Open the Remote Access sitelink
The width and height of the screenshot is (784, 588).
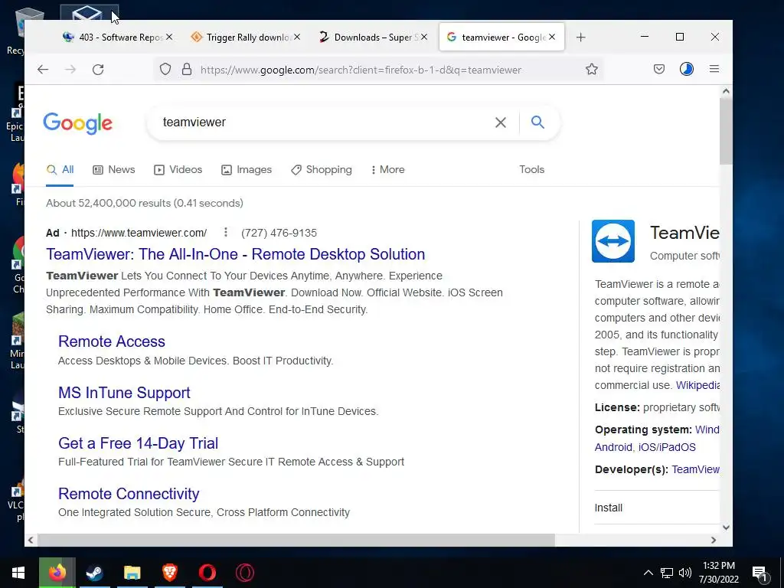pos(112,341)
